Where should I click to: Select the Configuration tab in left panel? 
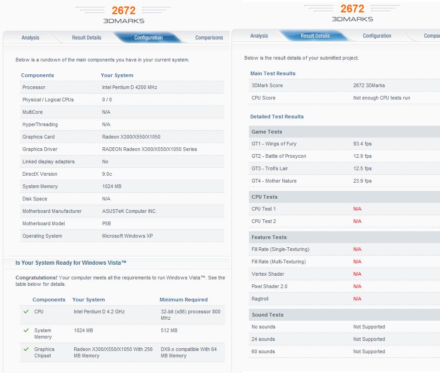148,38
